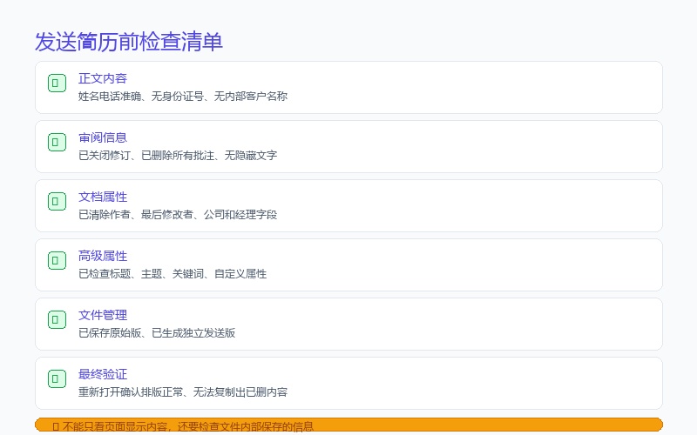Click the 发送简历前检查清单 page heading
Viewport: 697px width, 435px height.
coord(128,42)
